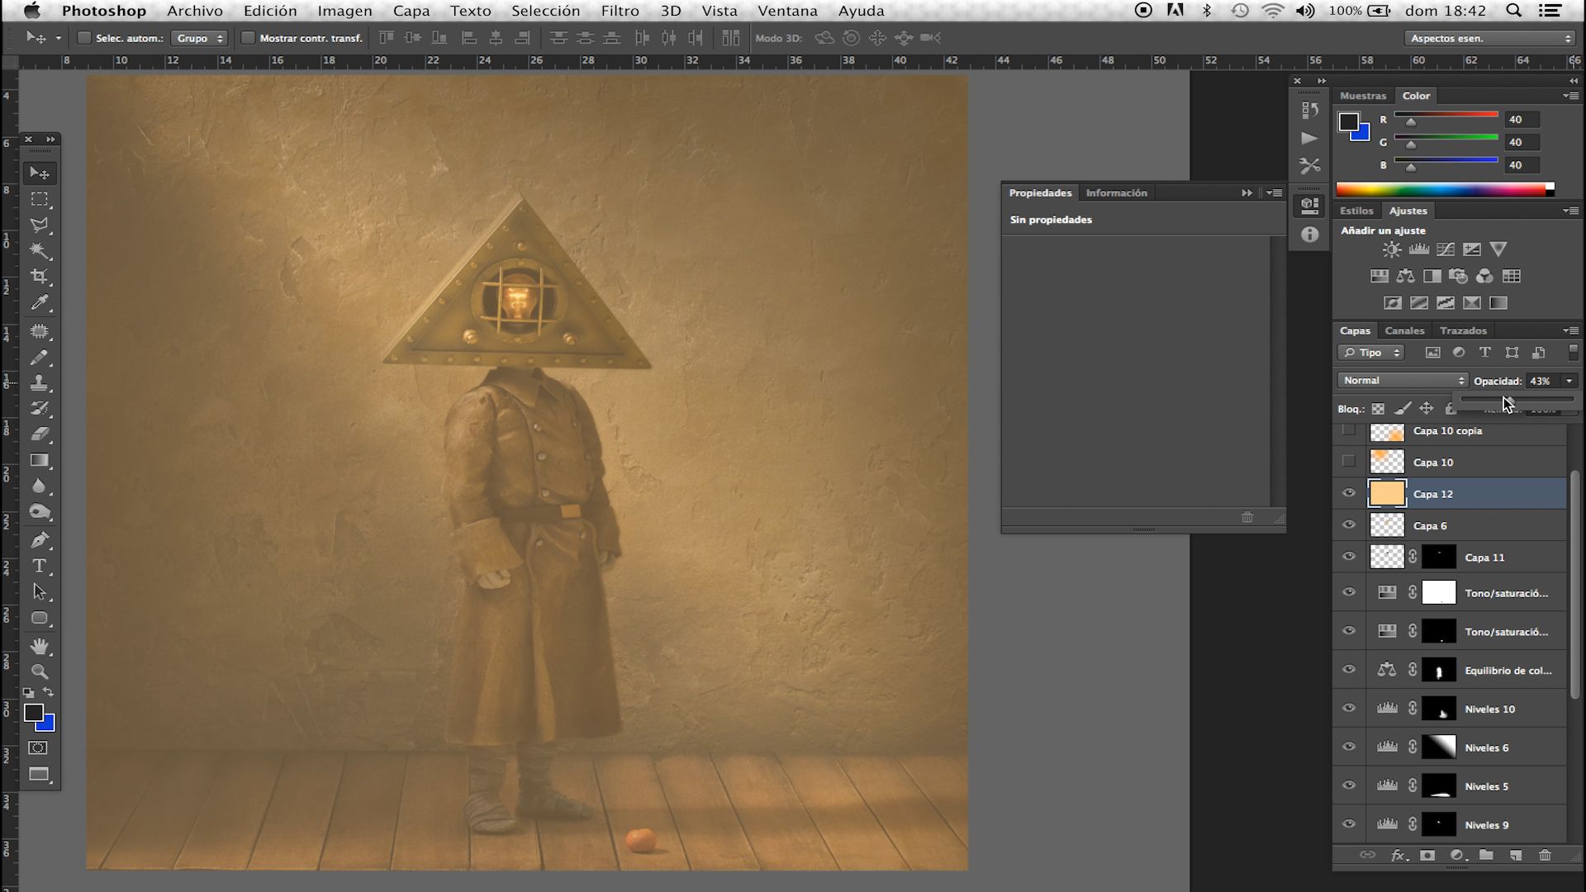Delete layer with the trash icon
1586x892 pixels.
pyautogui.click(x=1545, y=856)
